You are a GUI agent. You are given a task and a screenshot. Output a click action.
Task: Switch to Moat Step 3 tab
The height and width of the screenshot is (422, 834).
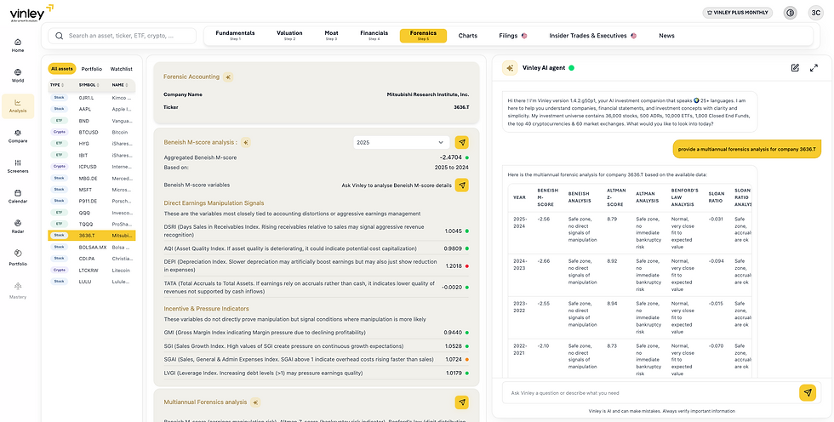click(331, 36)
